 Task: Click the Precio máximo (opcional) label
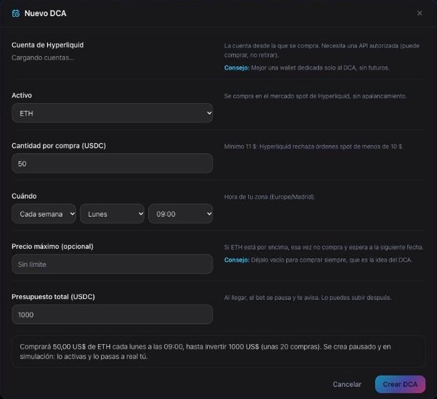pos(52,246)
